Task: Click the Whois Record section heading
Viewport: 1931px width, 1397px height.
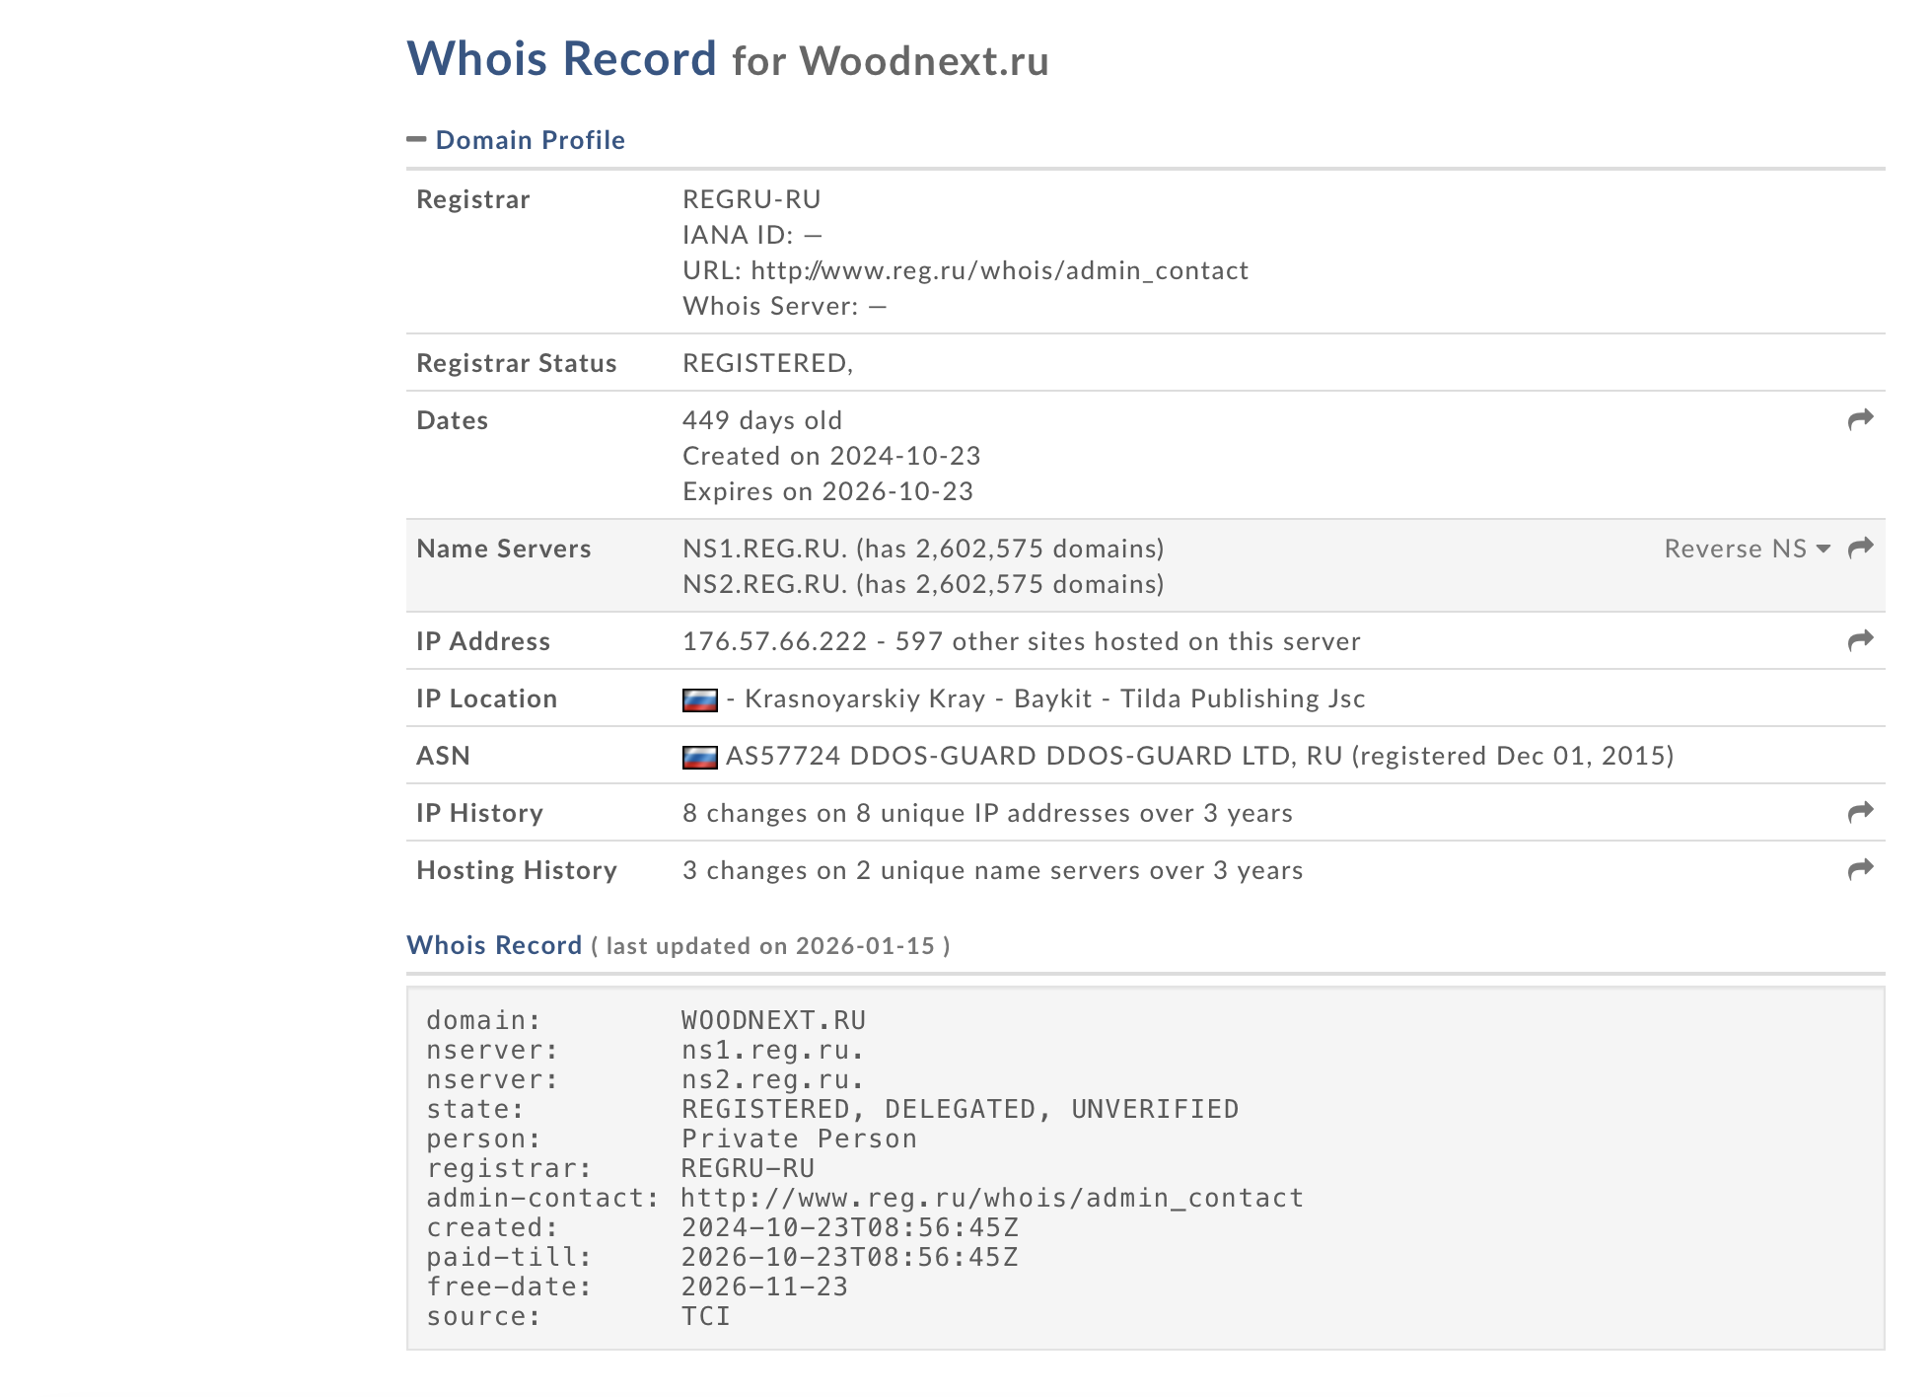Action: pyautogui.click(x=494, y=945)
